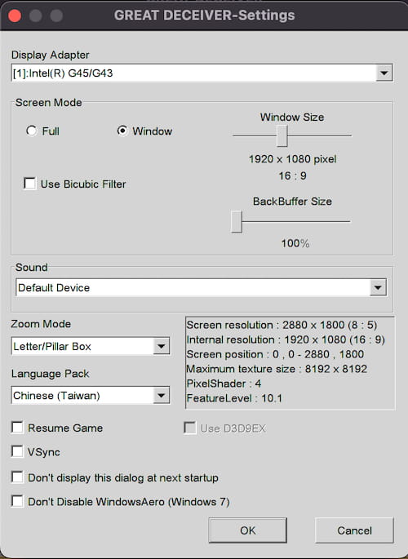Image resolution: width=408 pixels, height=559 pixels.
Task: Click the PixelShader : 4 line
Action: click(x=224, y=384)
